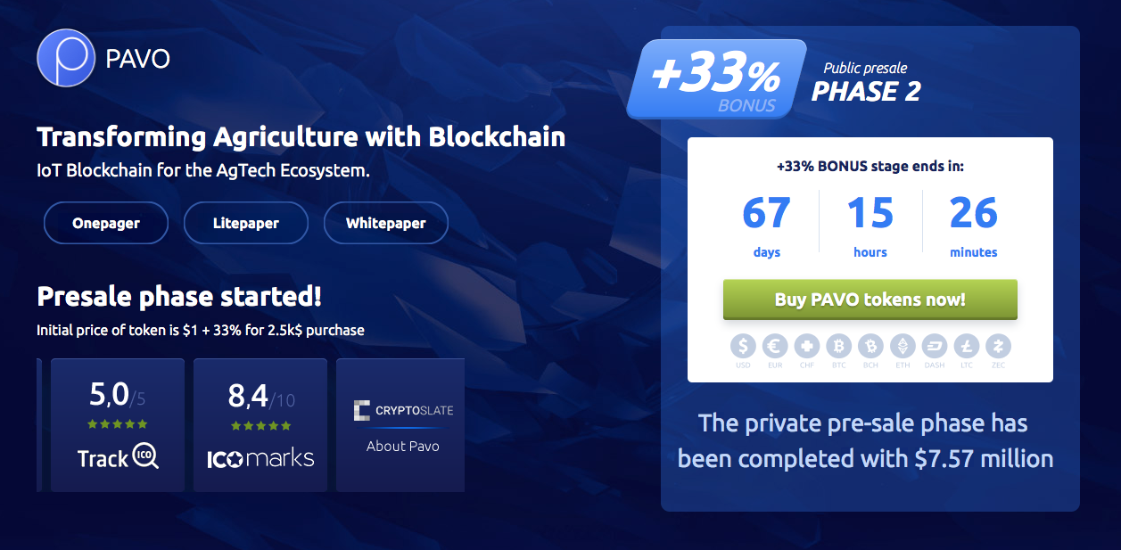This screenshot has height=550, width=1121.
Task: Open the ICOmarks 8,4 rating card
Action: coord(260,425)
